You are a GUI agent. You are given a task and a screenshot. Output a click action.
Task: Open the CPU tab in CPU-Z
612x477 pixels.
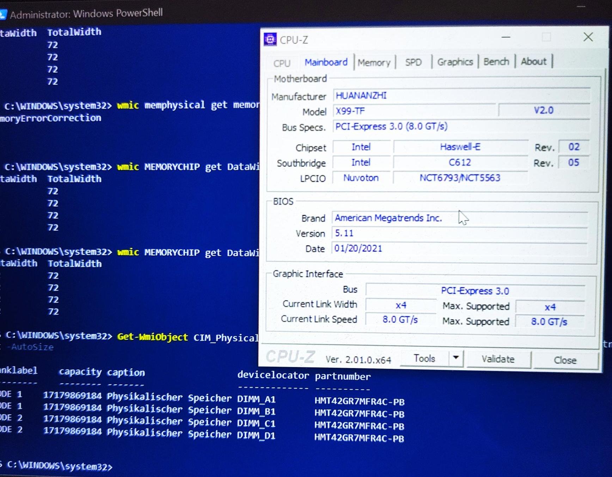282,63
